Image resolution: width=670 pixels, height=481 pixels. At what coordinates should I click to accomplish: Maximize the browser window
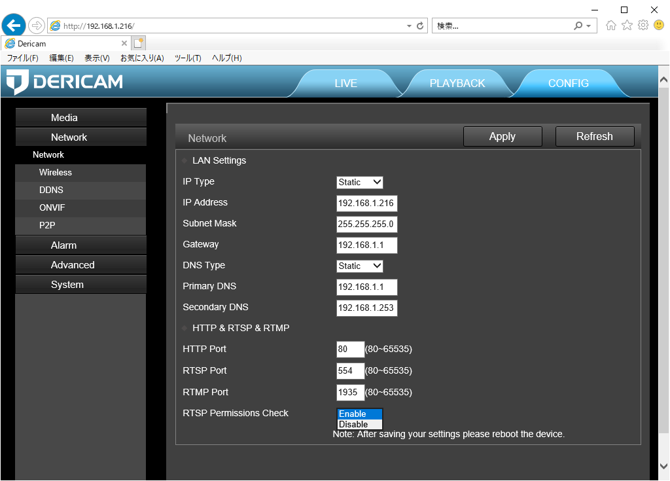pyautogui.click(x=624, y=10)
